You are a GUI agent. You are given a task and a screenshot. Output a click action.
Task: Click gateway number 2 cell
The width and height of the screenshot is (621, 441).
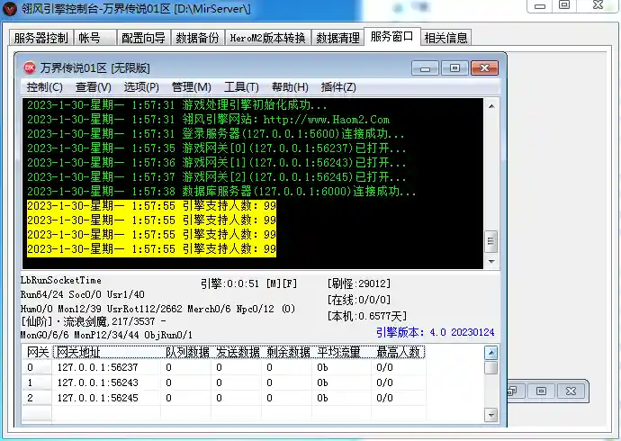coord(37,398)
